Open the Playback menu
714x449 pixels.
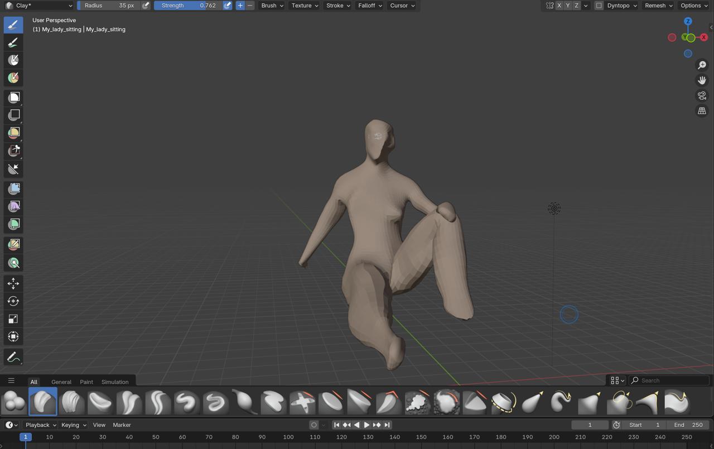pyautogui.click(x=41, y=425)
